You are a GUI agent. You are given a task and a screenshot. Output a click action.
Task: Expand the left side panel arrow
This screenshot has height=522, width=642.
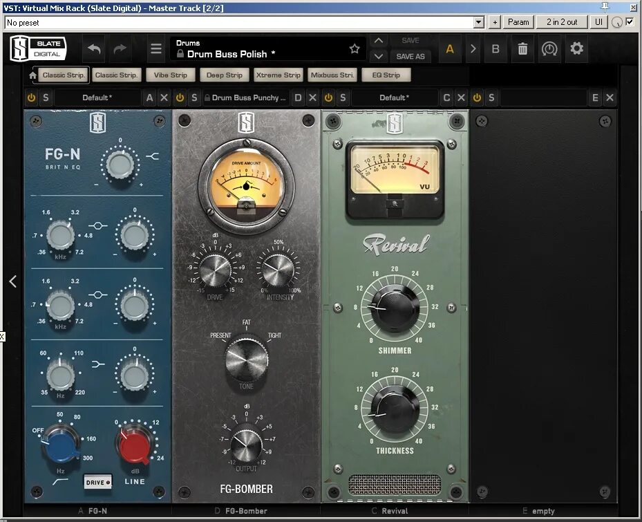(x=12, y=281)
